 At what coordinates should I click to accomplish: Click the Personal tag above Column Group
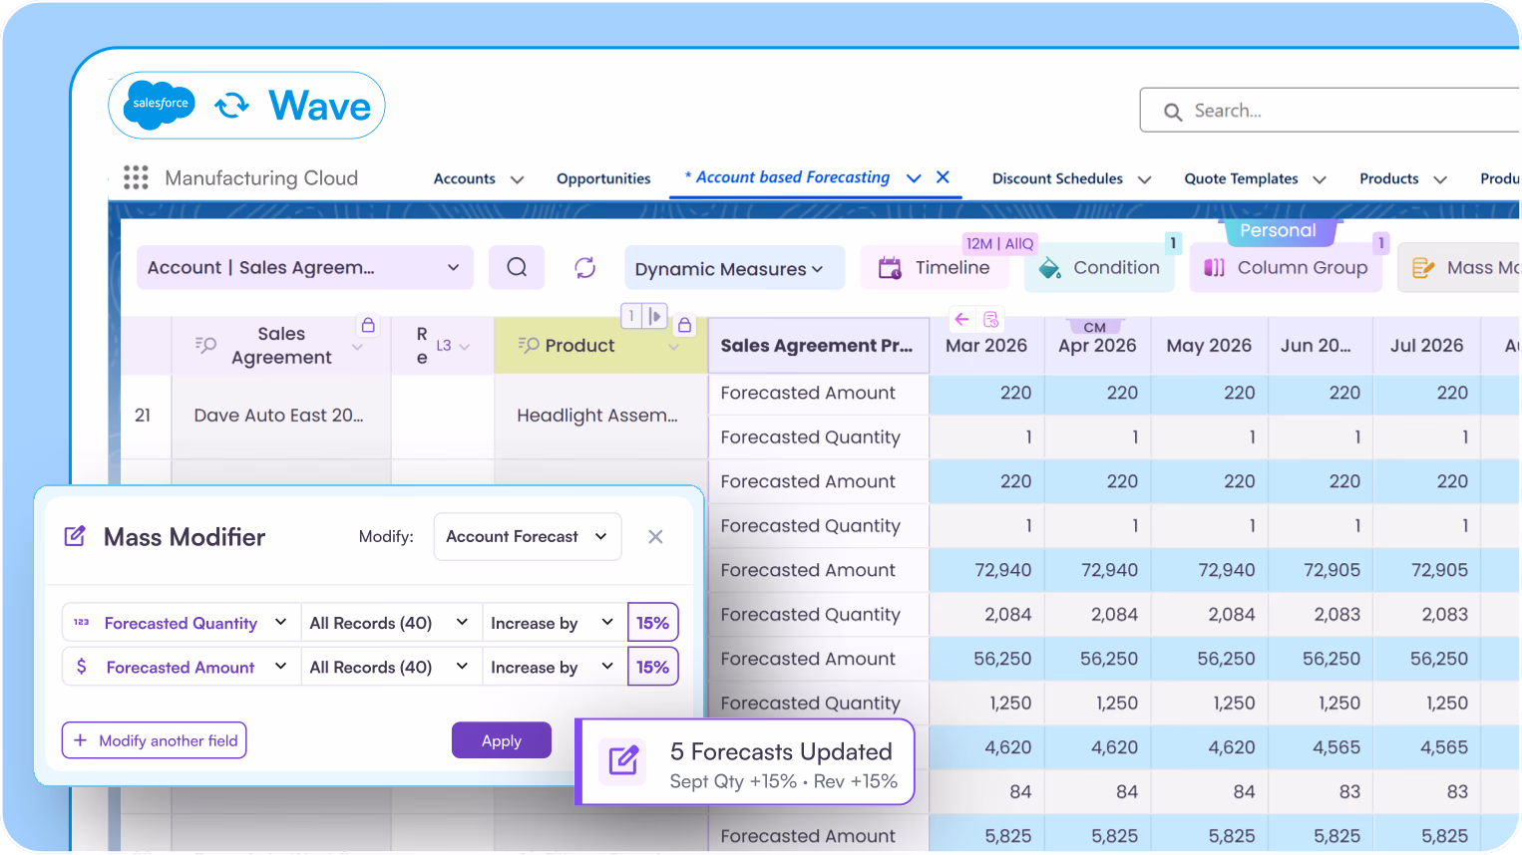[1278, 230]
